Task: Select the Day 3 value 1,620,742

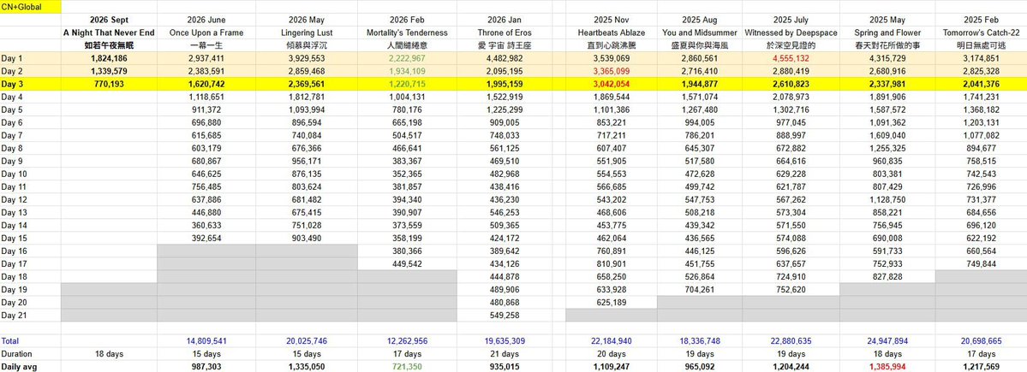Action: (206, 84)
